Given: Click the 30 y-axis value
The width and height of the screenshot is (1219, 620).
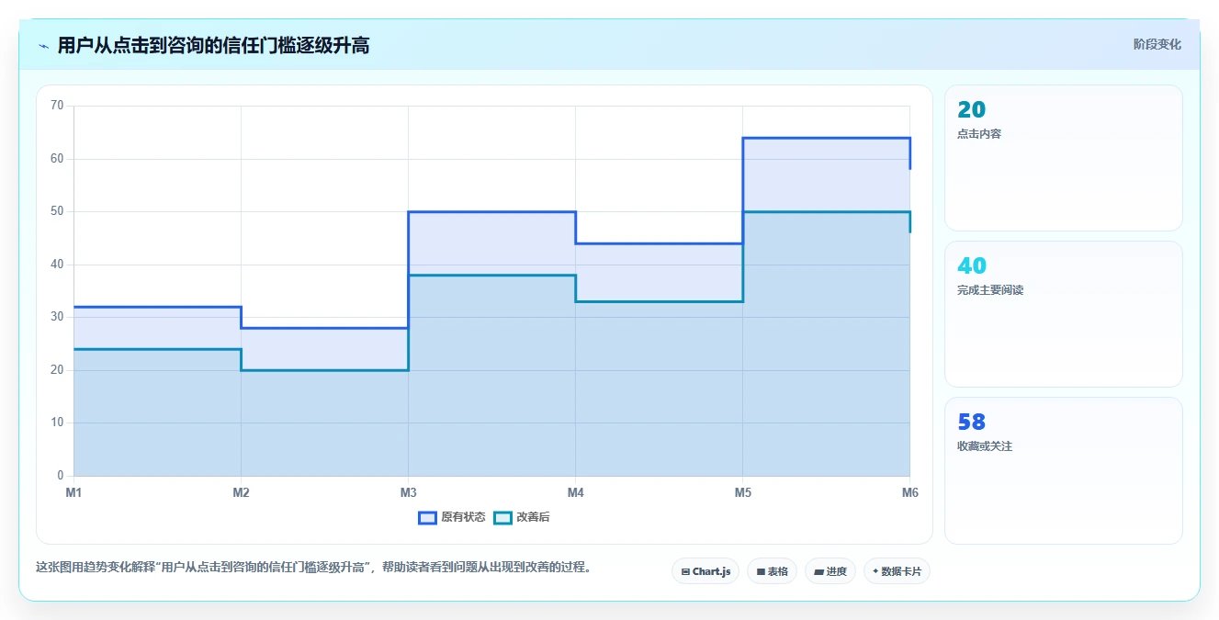Looking at the screenshot, I should (57, 317).
